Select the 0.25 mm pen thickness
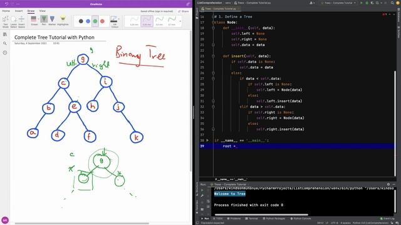This screenshot has width=401, height=225. coord(134,21)
